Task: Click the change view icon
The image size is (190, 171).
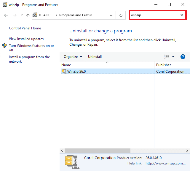Action: click(x=166, y=57)
